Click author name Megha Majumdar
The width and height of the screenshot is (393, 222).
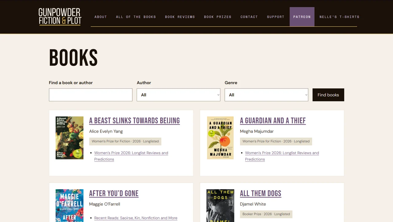pyautogui.click(x=257, y=131)
